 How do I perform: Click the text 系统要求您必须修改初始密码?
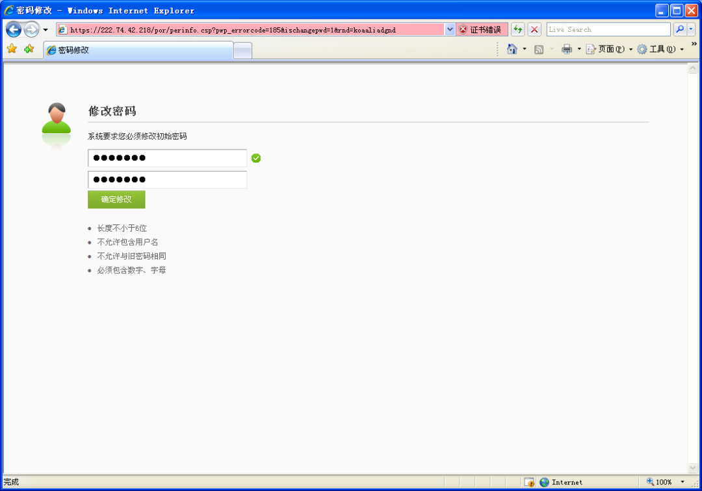(x=137, y=136)
